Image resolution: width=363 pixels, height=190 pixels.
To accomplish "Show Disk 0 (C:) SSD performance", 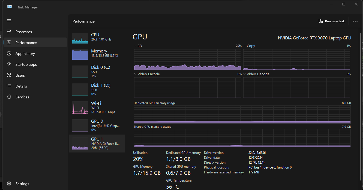I will pos(97,71).
